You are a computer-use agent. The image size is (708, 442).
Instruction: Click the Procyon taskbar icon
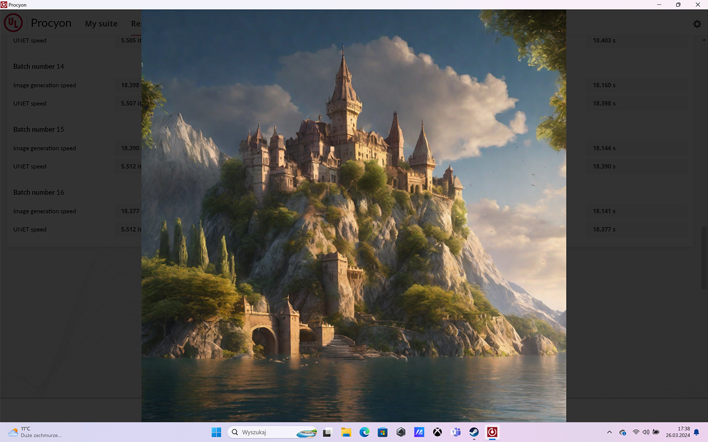492,432
